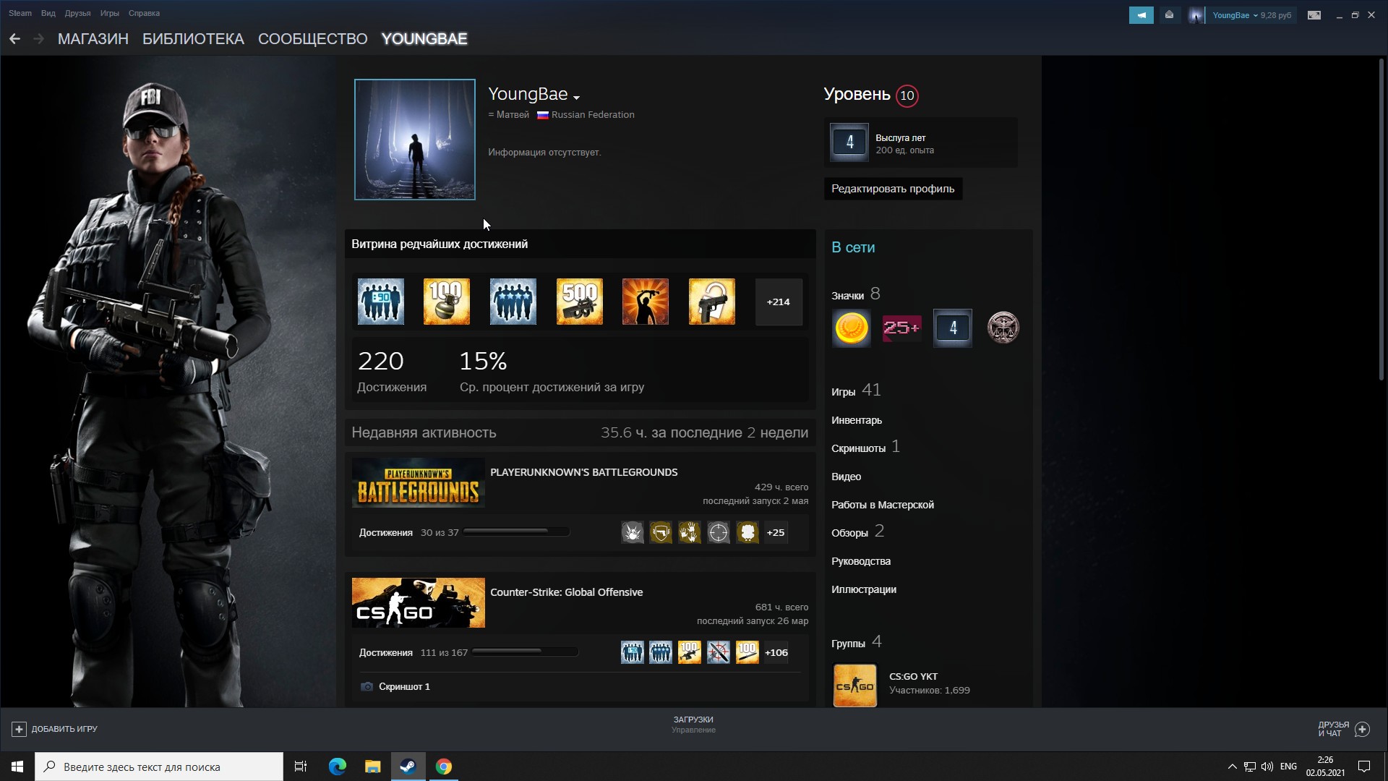
Task: Go to the БИБЛИОТЕКА tab
Action: (193, 39)
